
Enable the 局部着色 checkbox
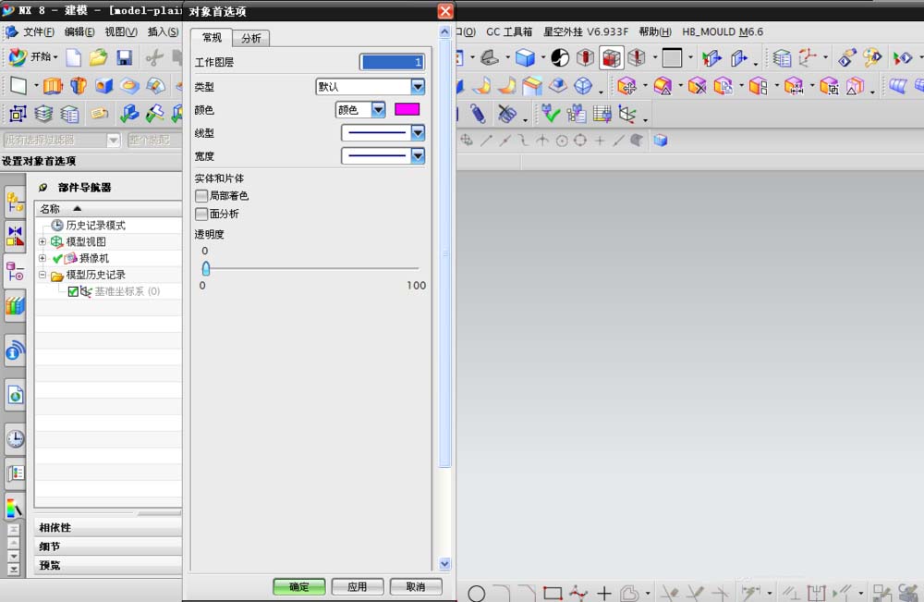pyautogui.click(x=201, y=195)
